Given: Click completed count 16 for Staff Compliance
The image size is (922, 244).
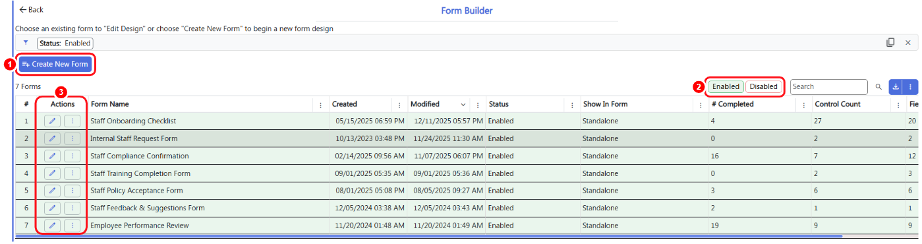Looking at the screenshot, I should pos(715,156).
